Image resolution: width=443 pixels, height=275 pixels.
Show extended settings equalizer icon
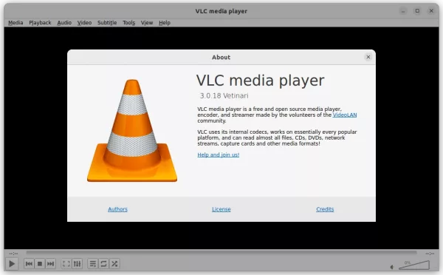click(x=77, y=264)
